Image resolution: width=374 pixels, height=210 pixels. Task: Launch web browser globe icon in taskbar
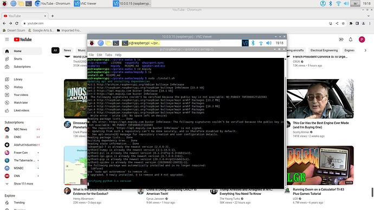click(14, 3)
